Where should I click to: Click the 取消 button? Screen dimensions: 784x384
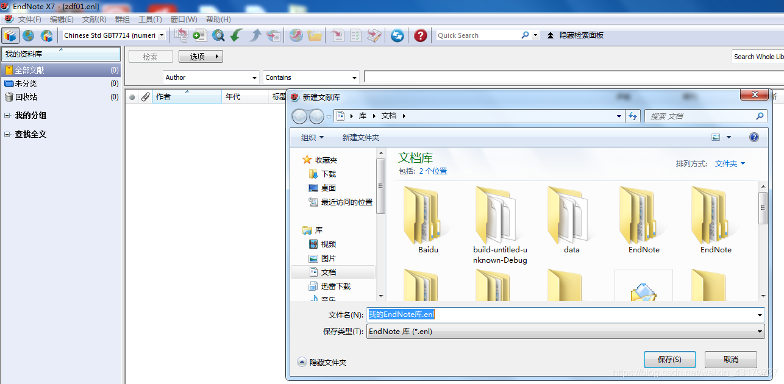731,360
